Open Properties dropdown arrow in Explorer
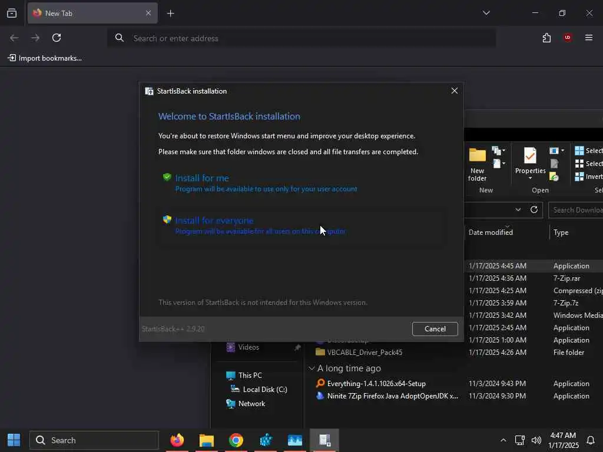The width and height of the screenshot is (603, 452). click(x=530, y=178)
